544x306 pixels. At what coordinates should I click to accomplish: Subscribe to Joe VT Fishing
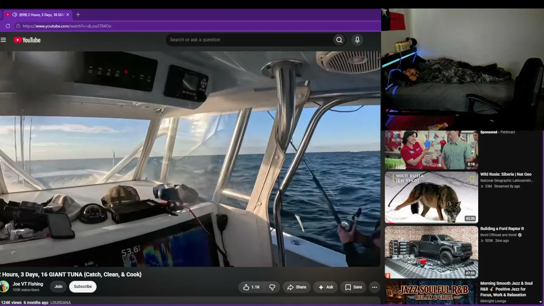[x=83, y=286]
